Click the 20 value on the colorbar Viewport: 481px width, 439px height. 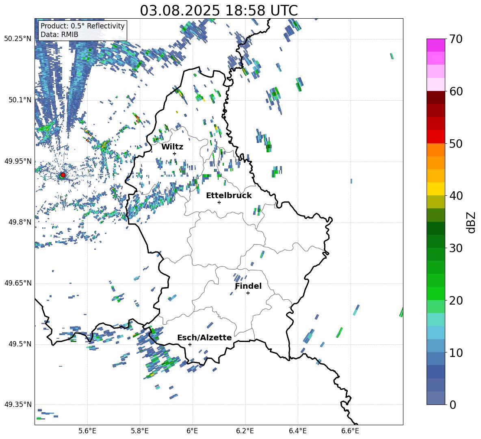(456, 301)
